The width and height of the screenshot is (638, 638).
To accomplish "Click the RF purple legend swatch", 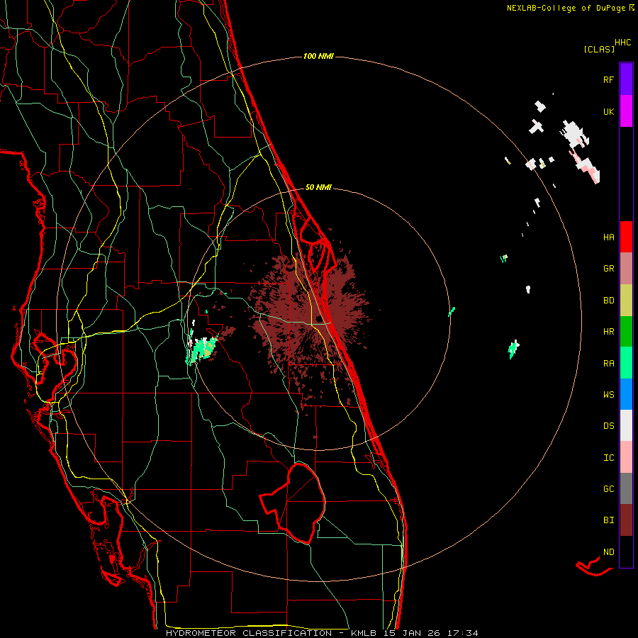I will (x=626, y=79).
